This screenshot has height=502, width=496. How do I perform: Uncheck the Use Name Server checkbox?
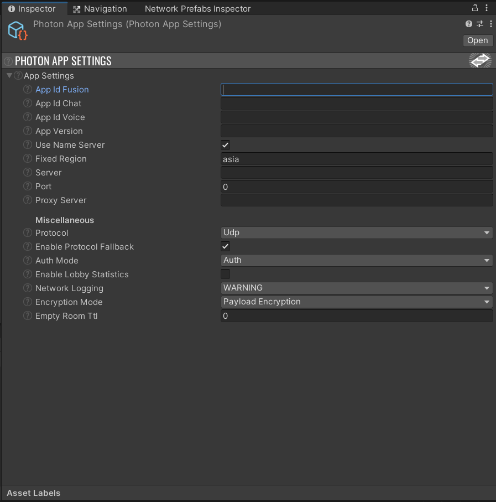tap(226, 145)
